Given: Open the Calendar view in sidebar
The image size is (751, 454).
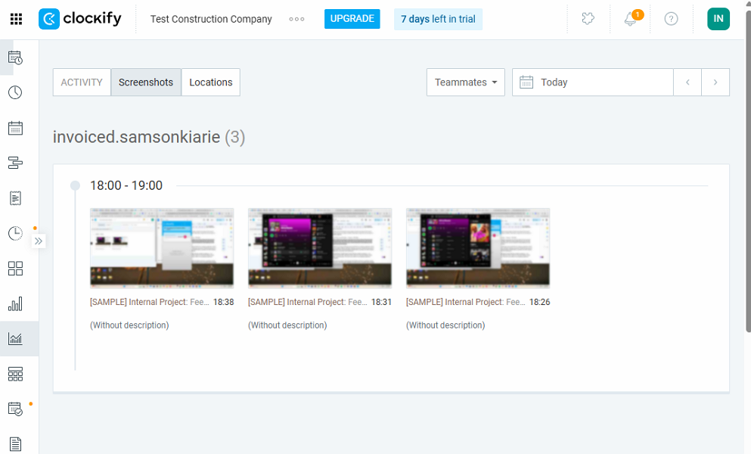Looking at the screenshot, I should pyautogui.click(x=14, y=128).
